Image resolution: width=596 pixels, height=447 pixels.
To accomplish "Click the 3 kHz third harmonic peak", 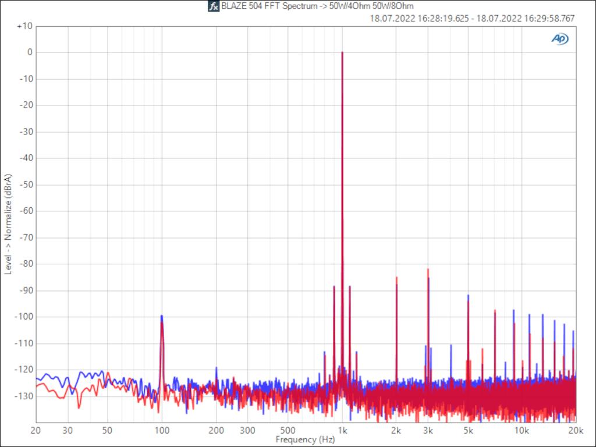I will [x=428, y=271].
